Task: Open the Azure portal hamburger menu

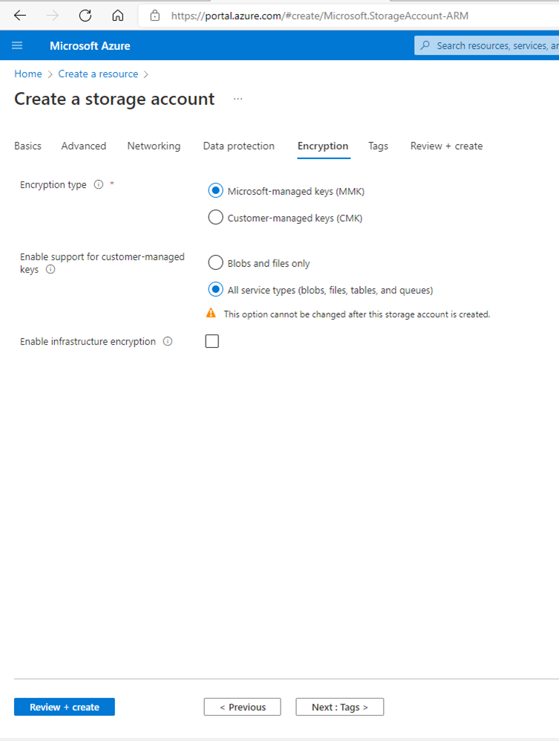Action: 17,46
